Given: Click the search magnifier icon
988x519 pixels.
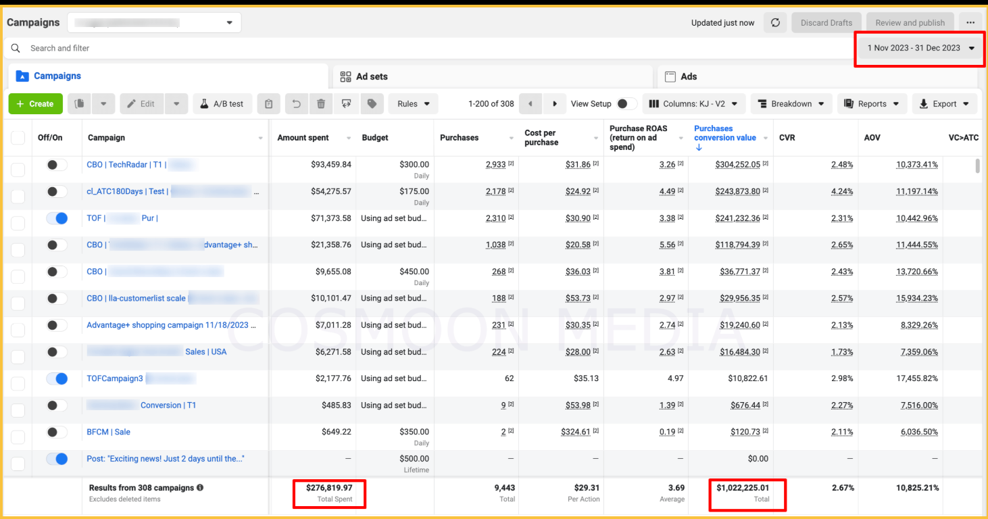Looking at the screenshot, I should pyautogui.click(x=15, y=48).
